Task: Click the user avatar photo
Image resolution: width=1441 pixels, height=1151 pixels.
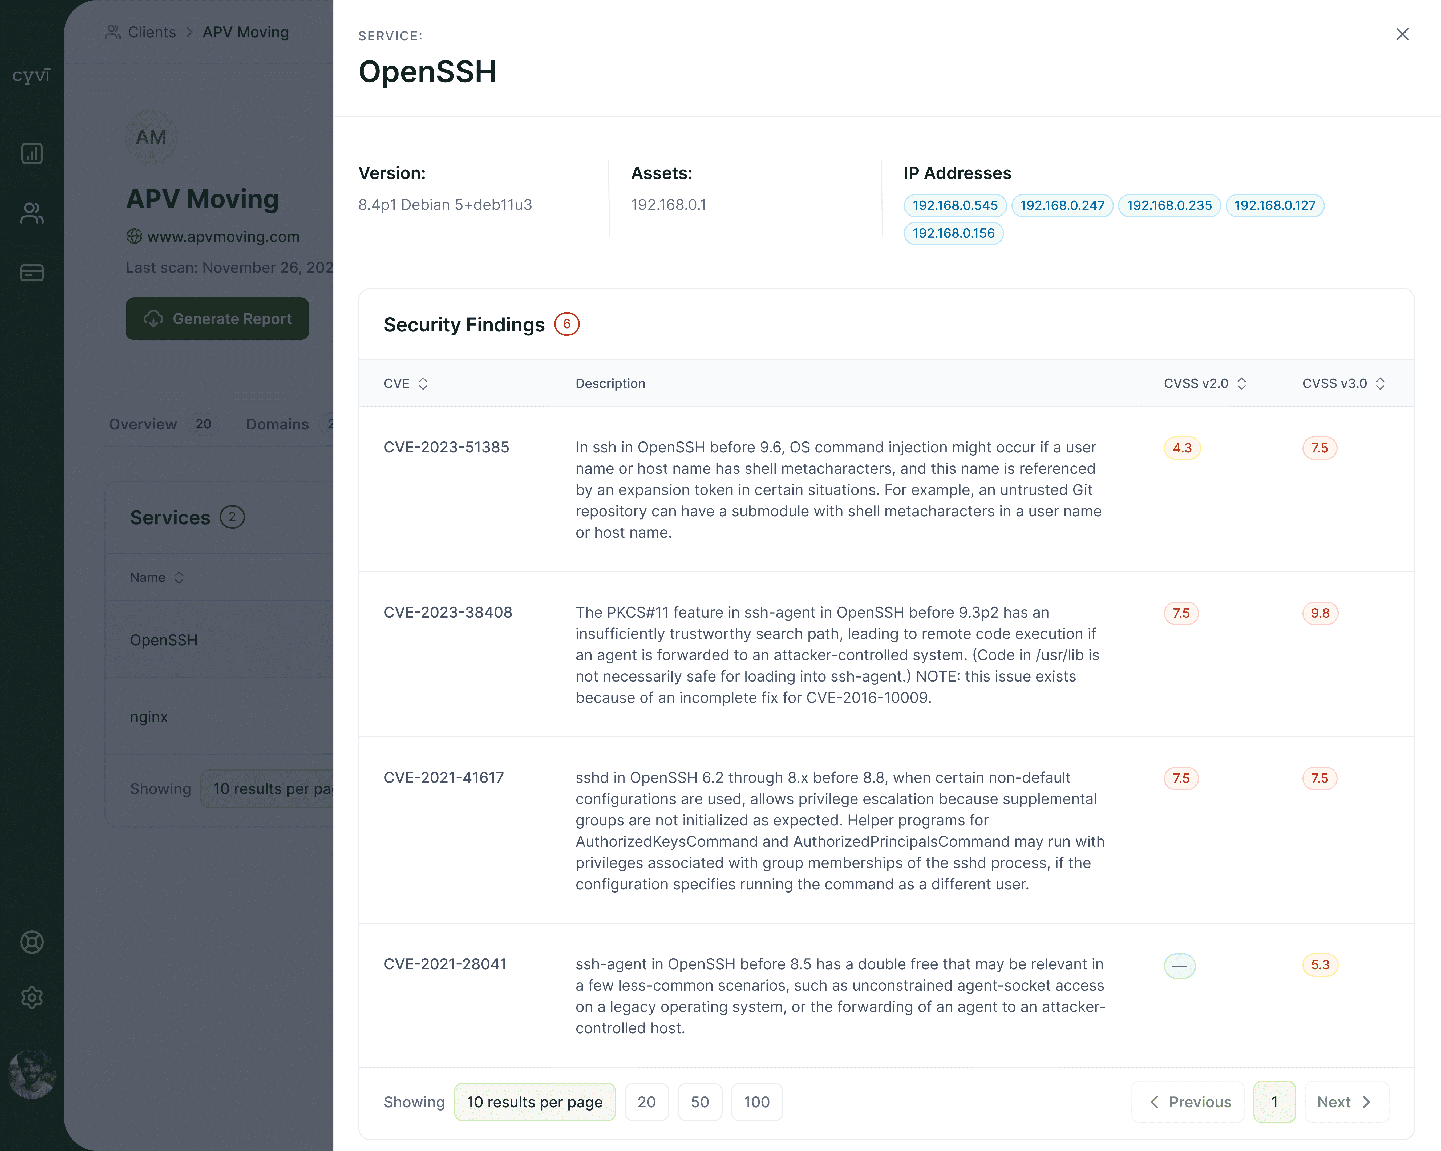Action: click(31, 1074)
